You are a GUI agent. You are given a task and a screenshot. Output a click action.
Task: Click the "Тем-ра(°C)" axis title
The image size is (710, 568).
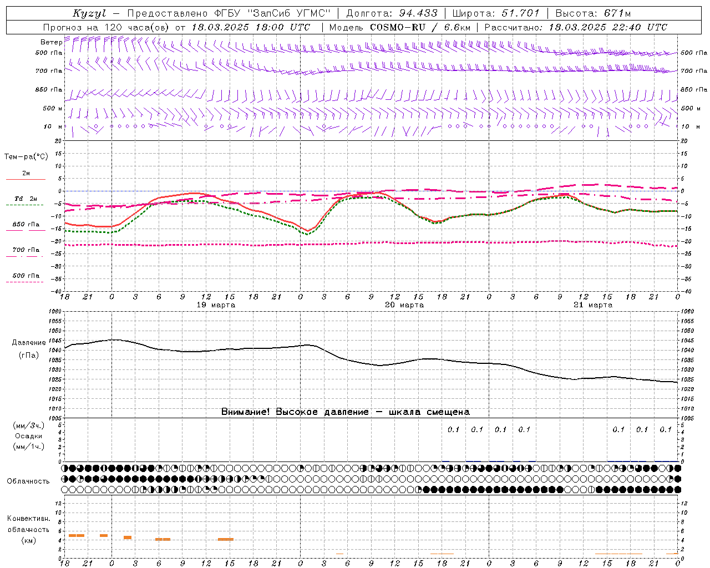coord(26,157)
